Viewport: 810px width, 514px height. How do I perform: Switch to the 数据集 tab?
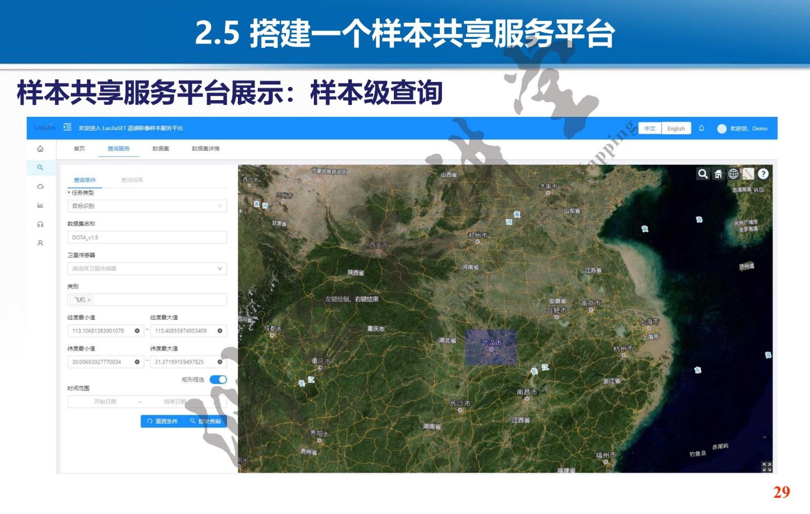click(x=160, y=149)
